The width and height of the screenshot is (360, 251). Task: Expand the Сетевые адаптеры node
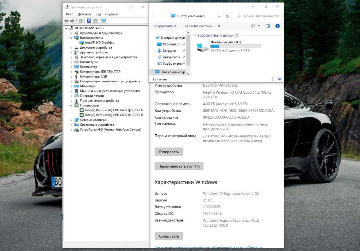coord(71,120)
